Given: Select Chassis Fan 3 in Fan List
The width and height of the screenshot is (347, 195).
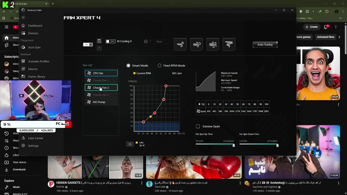Looking at the screenshot, I should 101,95.
